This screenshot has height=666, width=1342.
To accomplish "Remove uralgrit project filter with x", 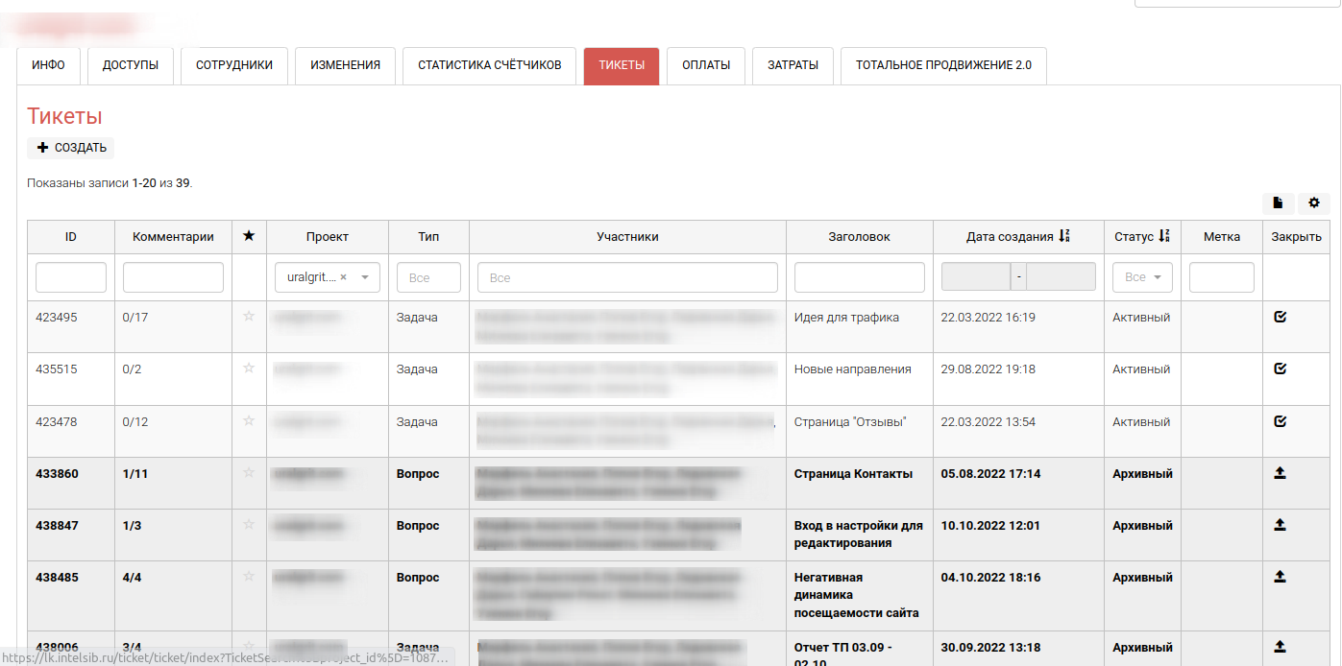I will (x=343, y=277).
